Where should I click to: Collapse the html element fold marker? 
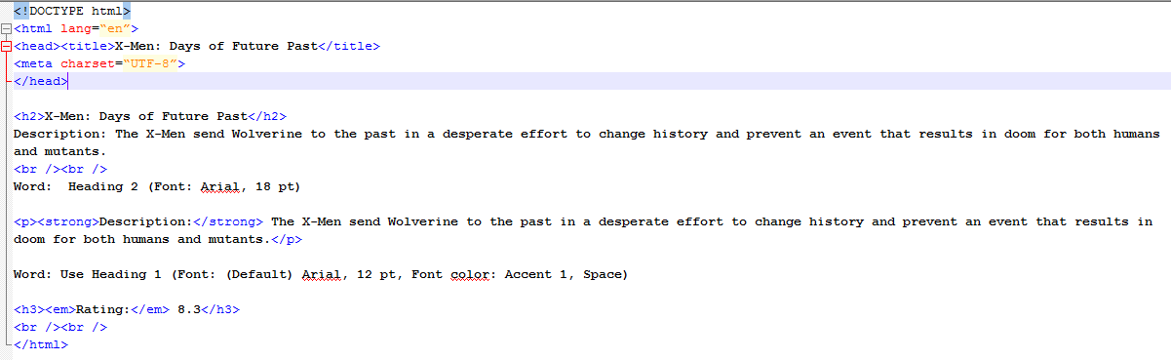[6, 28]
